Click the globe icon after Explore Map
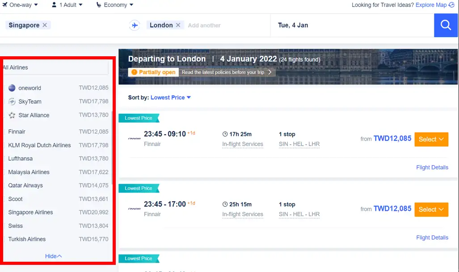The width and height of the screenshot is (459, 272). 452,4
